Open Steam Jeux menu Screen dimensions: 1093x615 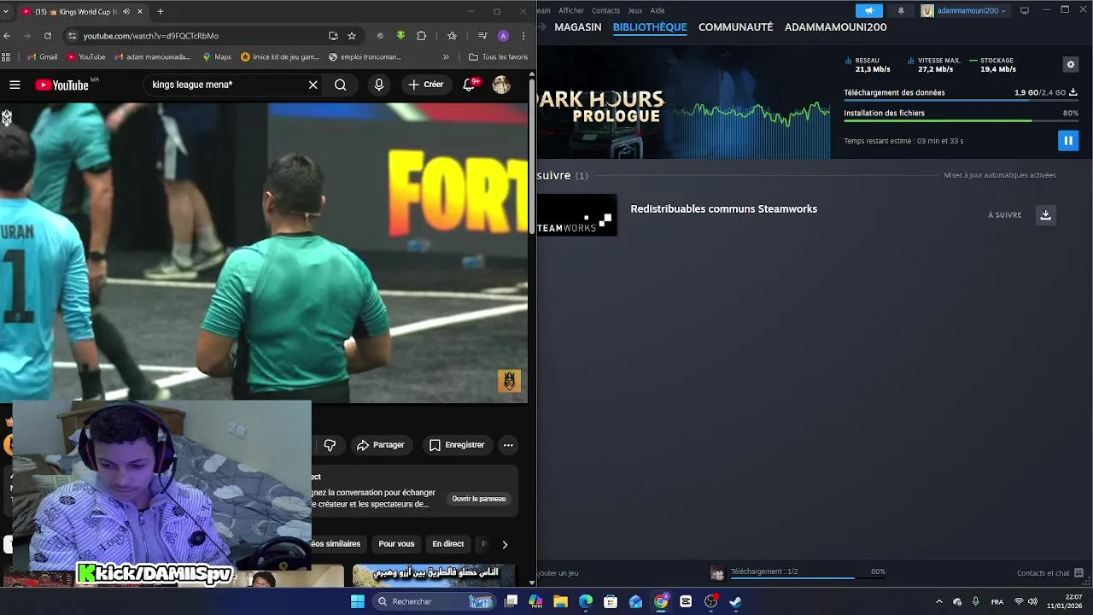tap(635, 11)
